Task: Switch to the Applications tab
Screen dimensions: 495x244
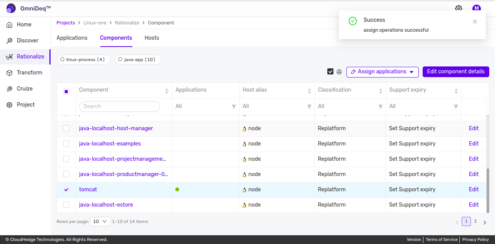Action: coord(72,38)
